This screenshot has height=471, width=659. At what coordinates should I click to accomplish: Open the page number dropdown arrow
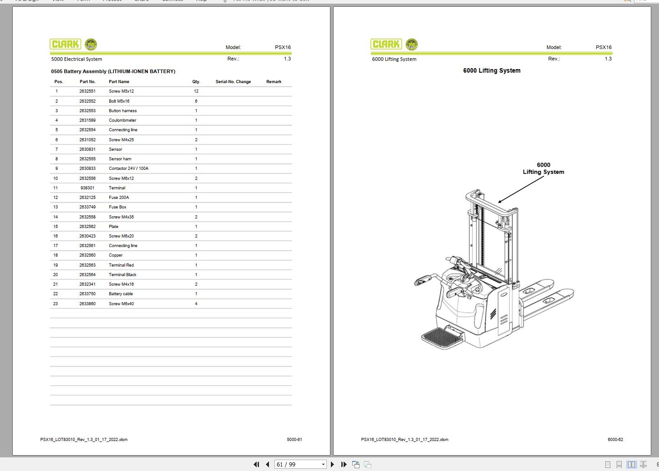click(323, 464)
